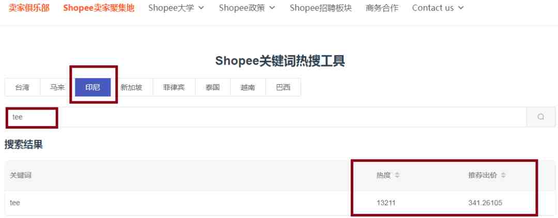Open the 卖家俱乐部 home link

[x=29, y=8]
